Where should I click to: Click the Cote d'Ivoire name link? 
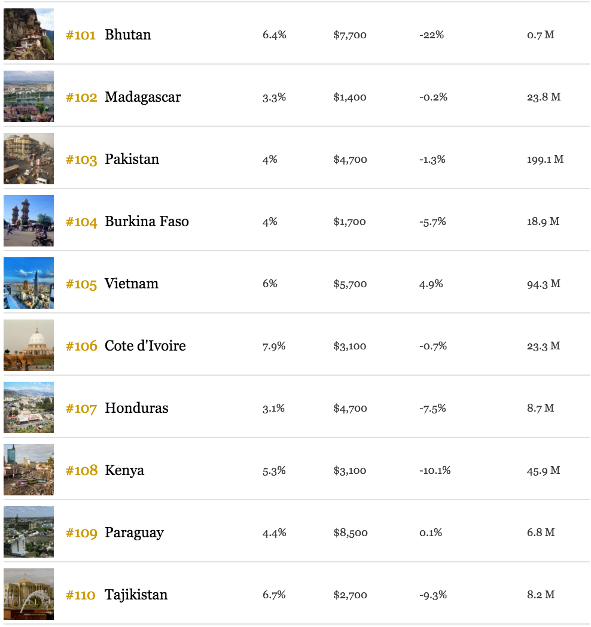click(x=145, y=346)
